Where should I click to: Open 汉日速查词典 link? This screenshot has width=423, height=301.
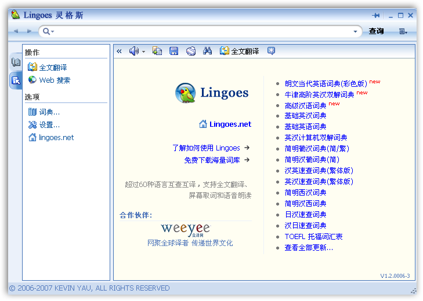(x=305, y=226)
